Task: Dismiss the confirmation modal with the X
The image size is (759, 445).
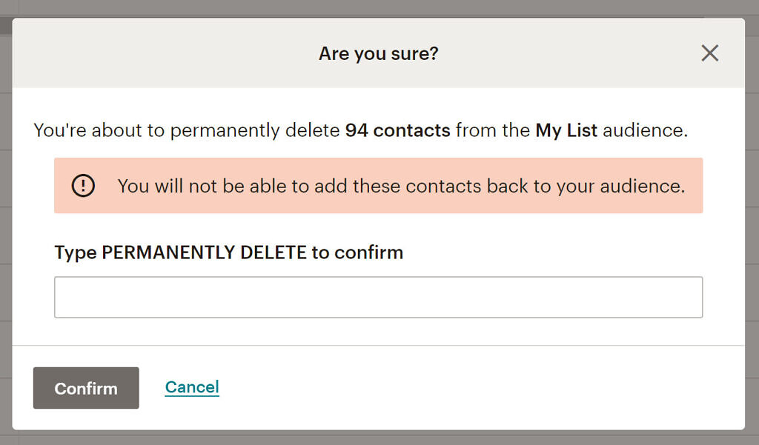Action: click(709, 53)
